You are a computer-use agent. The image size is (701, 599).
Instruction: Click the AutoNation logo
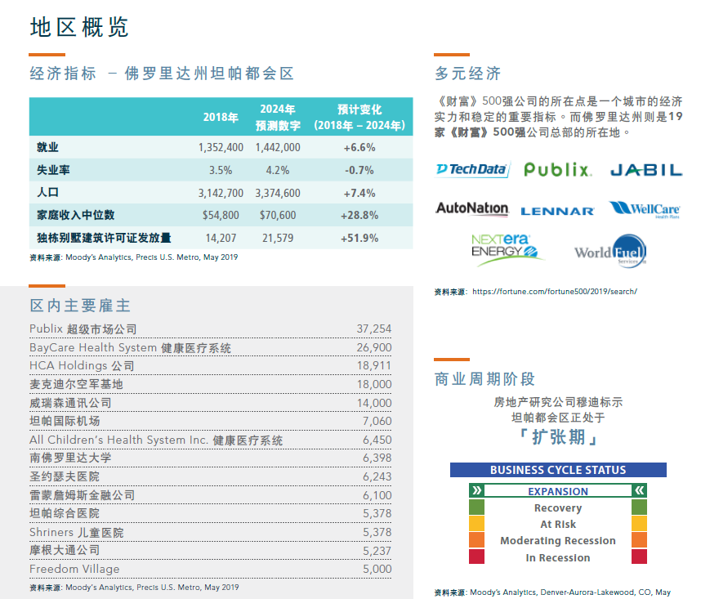point(472,208)
